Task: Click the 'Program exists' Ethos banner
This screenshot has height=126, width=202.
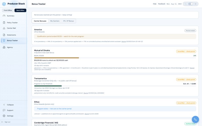Action: [x=115, y=109]
